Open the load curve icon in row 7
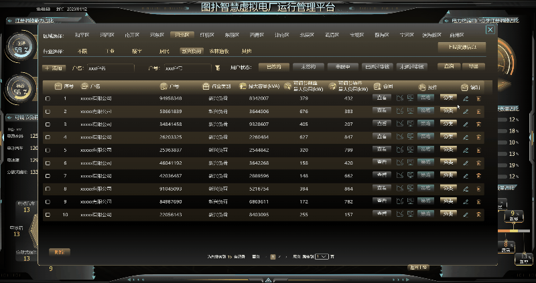The height and width of the screenshot is (283, 536). click(x=399, y=176)
